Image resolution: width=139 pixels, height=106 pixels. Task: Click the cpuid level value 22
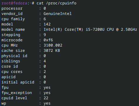click(x=46, y=98)
